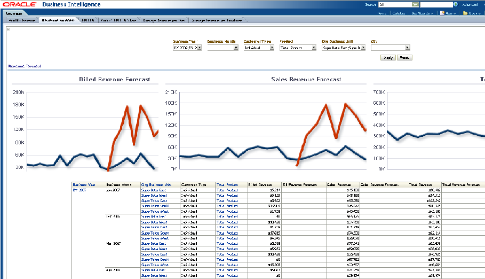Open the search scope dropdown arrow
Viewport: 485px width, 279px height.
pos(416,4)
